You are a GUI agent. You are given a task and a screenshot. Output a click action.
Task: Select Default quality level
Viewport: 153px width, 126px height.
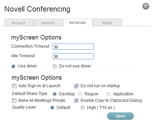point(52,108)
